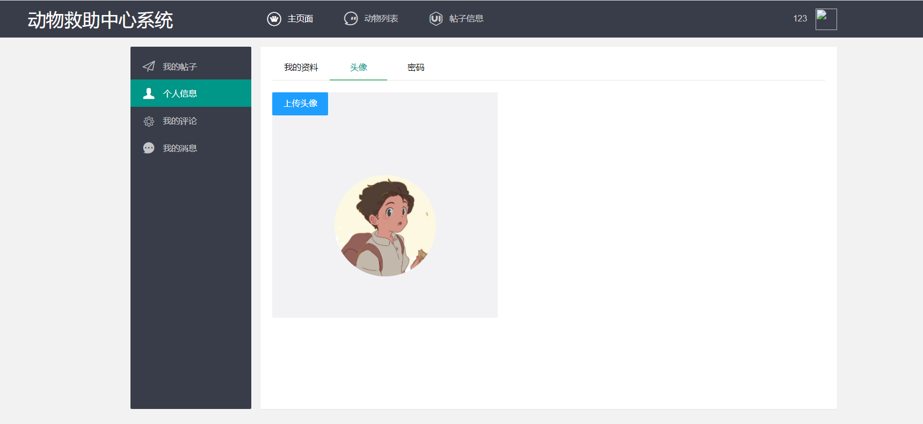This screenshot has height=424, width=923.
Task: Open 我的帖子 in the sidebar
Action: pyautogui.click(x=191, y=66)
